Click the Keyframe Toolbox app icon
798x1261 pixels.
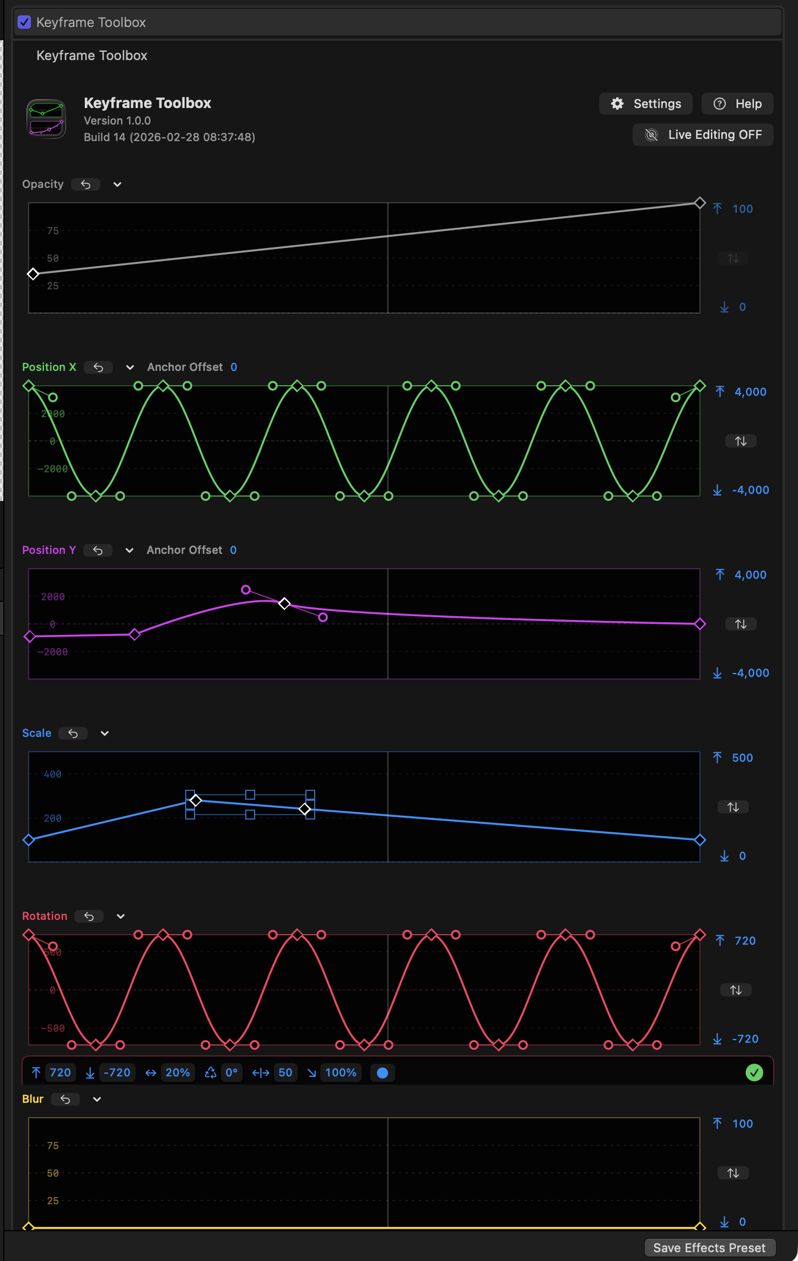pos(47,119)
